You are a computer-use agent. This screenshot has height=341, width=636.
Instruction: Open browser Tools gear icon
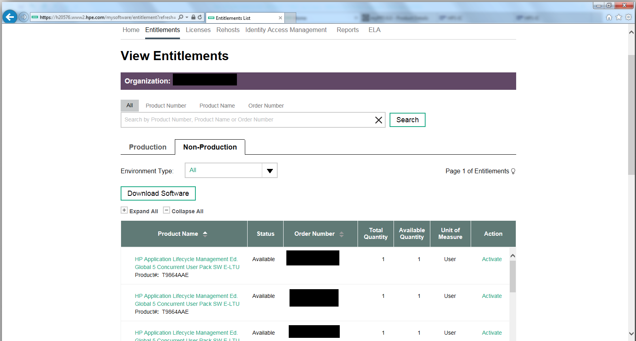(628, 17)
